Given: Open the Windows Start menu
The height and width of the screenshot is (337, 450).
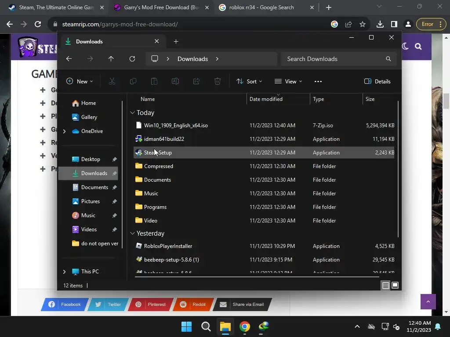Looking at the screenshot, I should pos(186,326).
